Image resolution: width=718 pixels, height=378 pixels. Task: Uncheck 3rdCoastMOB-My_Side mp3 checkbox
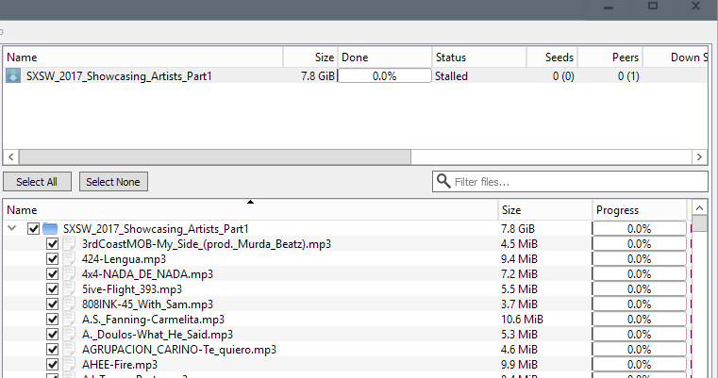pos(52,244)
